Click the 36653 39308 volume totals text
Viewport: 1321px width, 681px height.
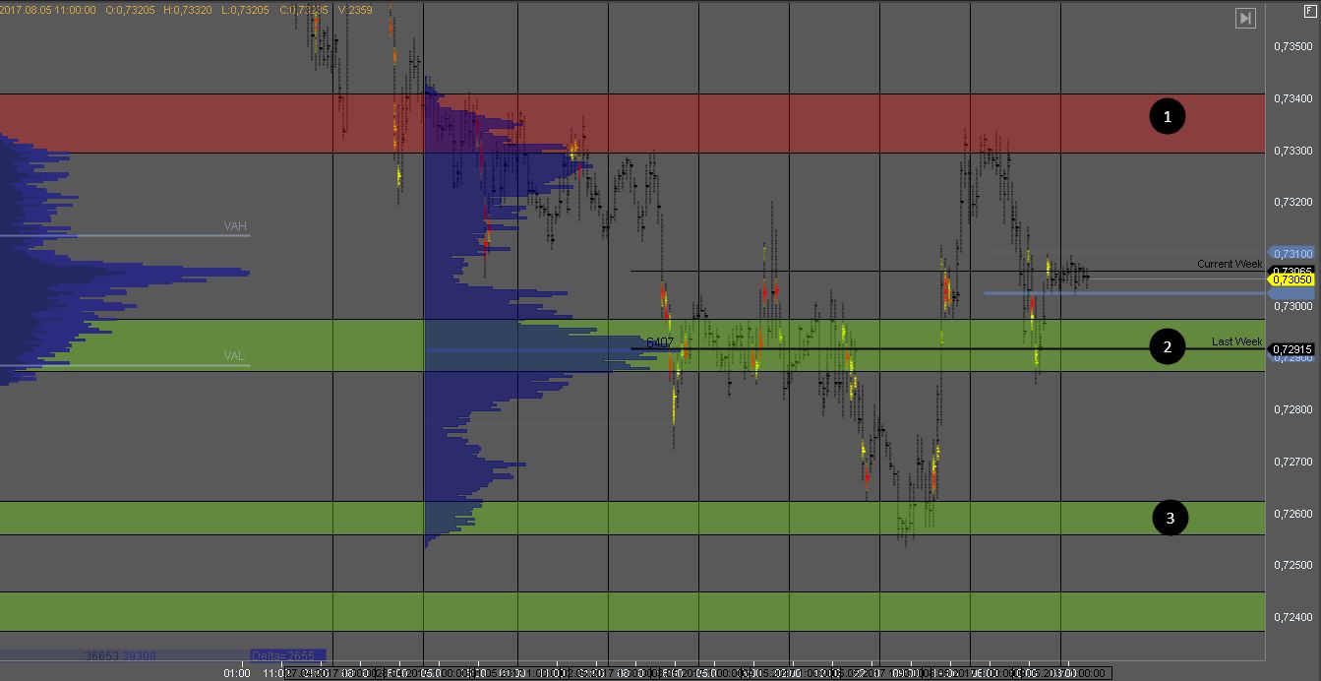click(120, 655)
